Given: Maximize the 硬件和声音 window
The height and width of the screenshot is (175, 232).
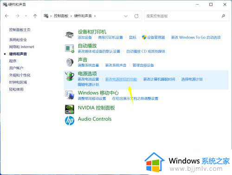Looking at the screenshot, I should [211, 4].
